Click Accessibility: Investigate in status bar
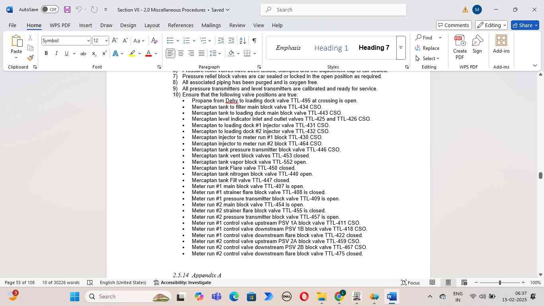Image resolution: width=544 pixels, height=306 pixels. pyautogui.click(x=182, y=282)
